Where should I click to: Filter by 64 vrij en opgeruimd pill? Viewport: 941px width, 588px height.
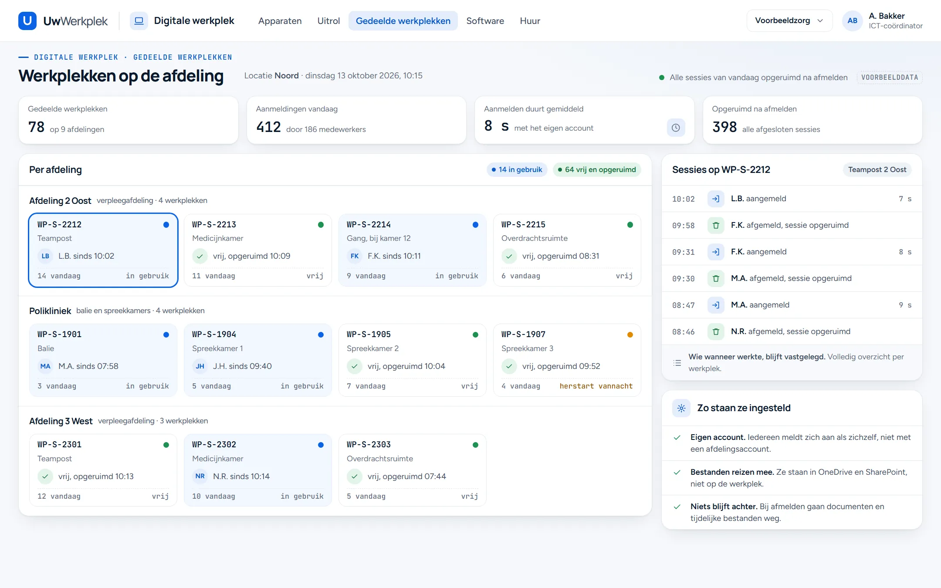coord(597,170)
